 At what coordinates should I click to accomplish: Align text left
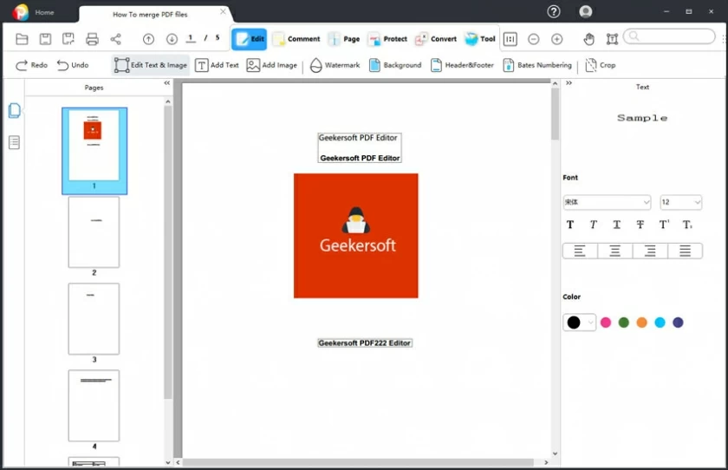coord(580,251)
